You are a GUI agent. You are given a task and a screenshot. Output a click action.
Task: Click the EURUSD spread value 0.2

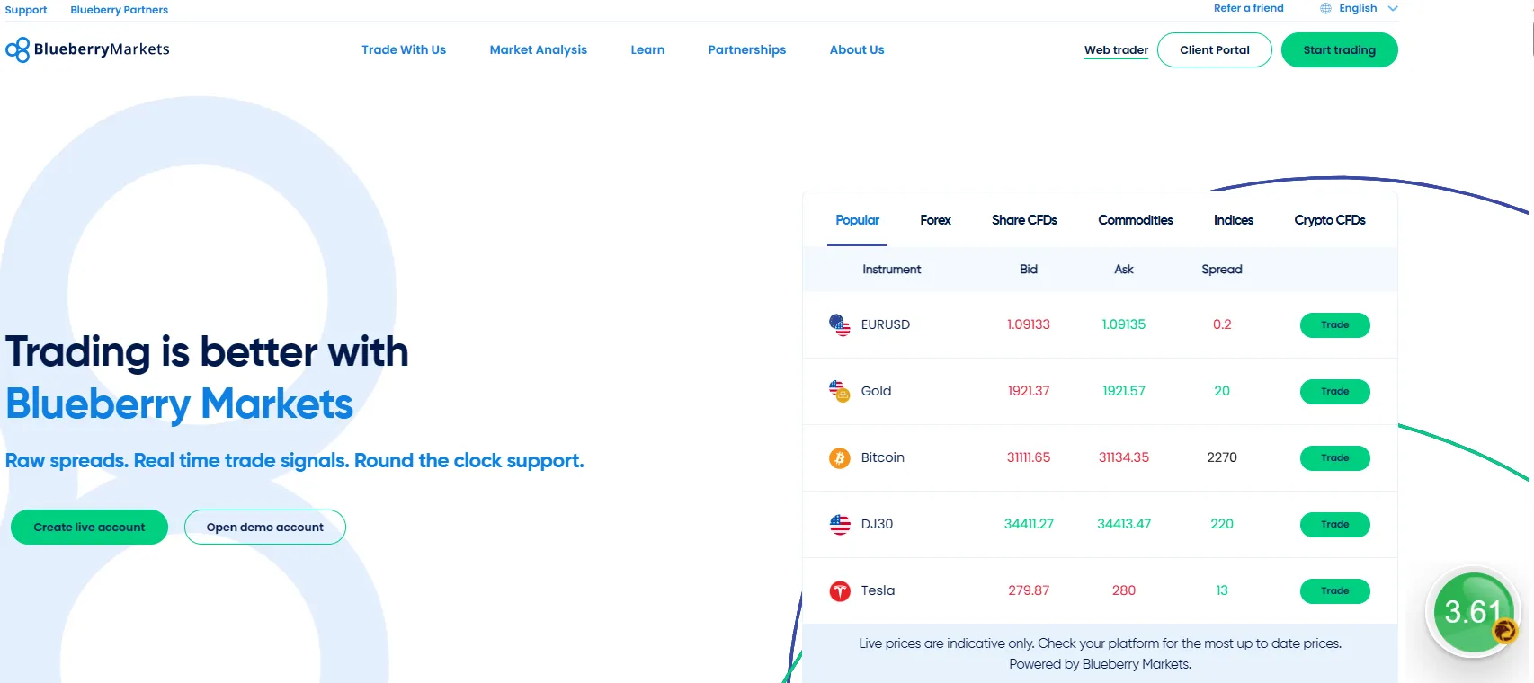coord(1221,324)
